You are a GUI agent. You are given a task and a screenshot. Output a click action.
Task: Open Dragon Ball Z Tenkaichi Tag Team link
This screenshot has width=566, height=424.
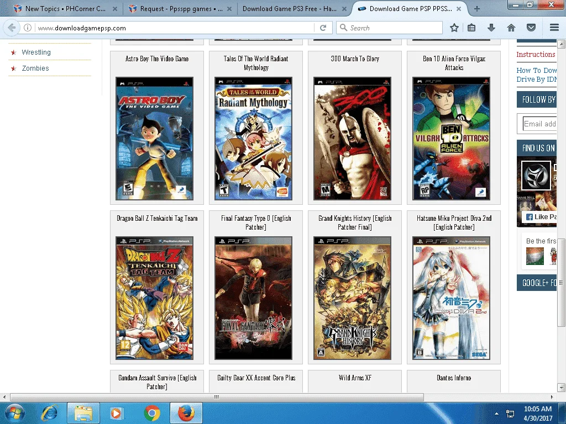[x=157, y=219]
